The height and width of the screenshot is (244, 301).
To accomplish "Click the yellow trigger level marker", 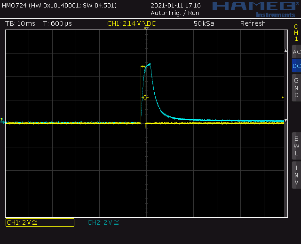I will pos(283,98).
